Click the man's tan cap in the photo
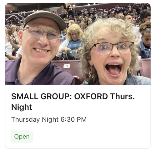 point(45,20)
